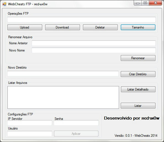This screenshot has height=142, width=164.
Task: Click the 'Novo Nome' label
Action: pyautogui.click(x=17, y=50)
